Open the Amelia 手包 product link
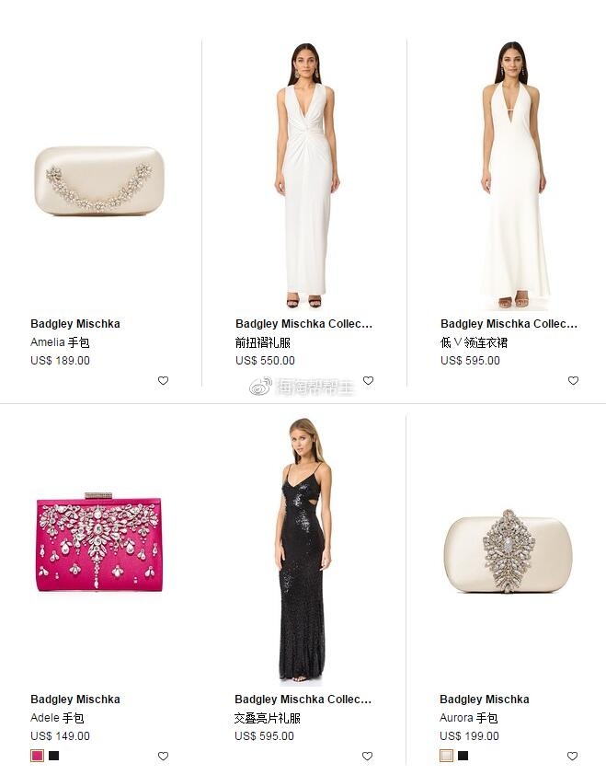This screenshot has height=775, width=606. pos(60,342)
